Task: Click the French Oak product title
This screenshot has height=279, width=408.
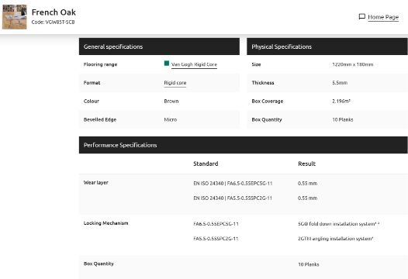Action: [54, 12]
